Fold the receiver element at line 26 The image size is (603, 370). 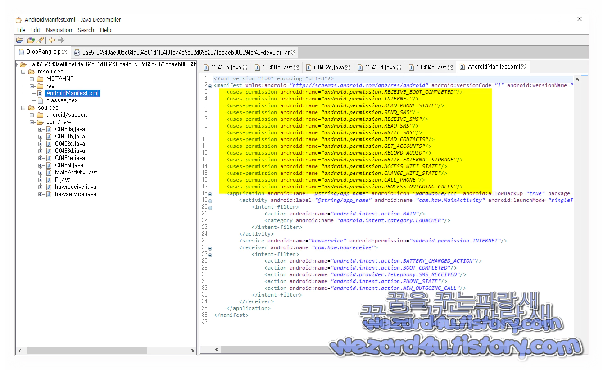coord(210,248)
